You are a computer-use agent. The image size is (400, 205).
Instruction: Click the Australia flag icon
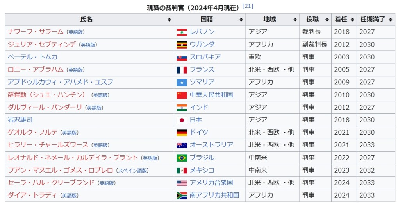(x=182, y=145)
